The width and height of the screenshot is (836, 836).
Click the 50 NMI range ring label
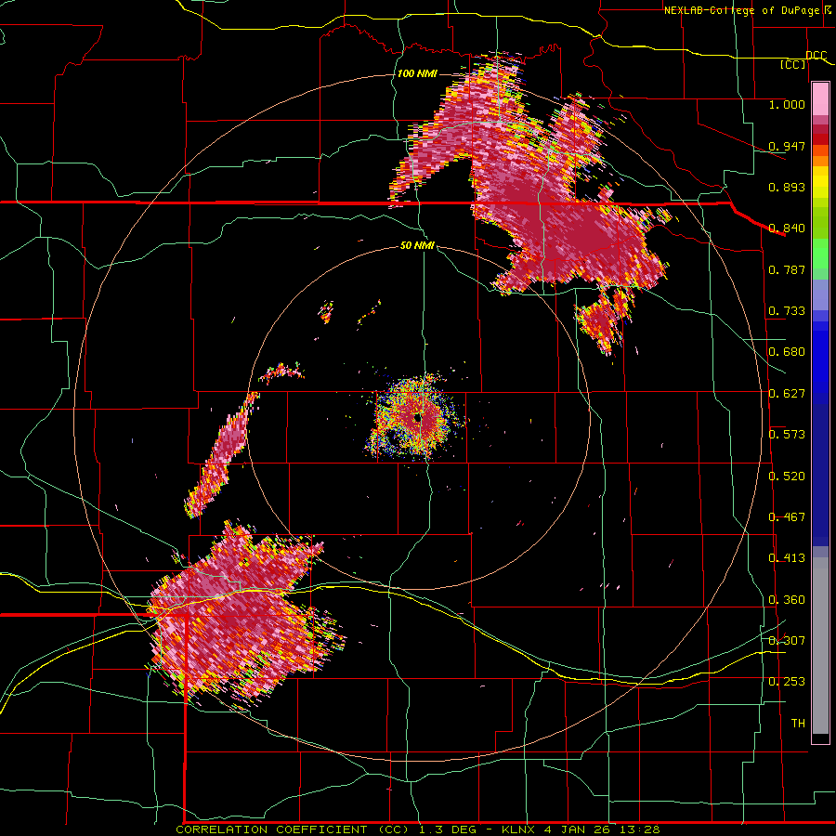point(417,246)
